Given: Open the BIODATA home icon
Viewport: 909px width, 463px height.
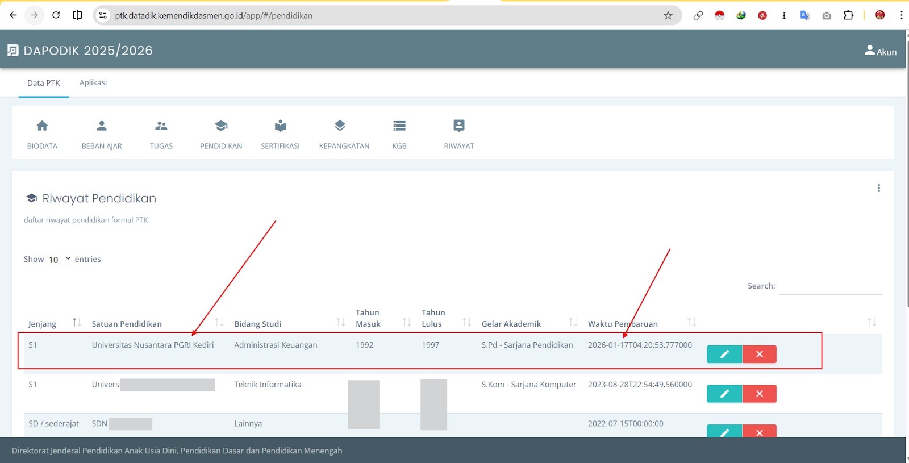Looking at the screenshot, I should pos(42,126).
